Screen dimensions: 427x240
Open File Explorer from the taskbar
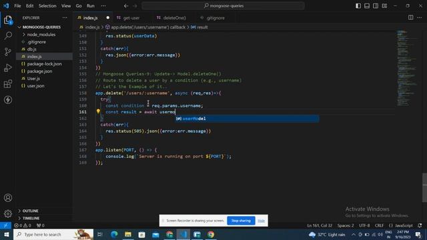tap(128, 234)
